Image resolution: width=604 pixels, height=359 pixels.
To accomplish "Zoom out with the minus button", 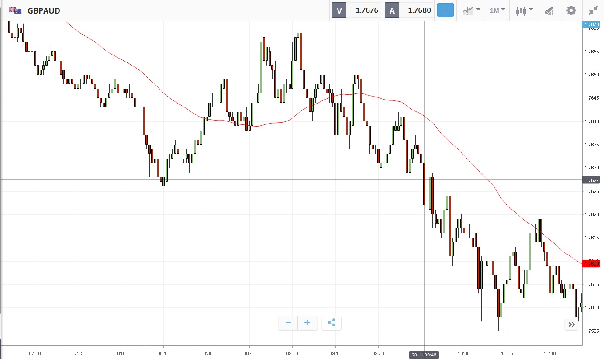I will click(288, 323).
